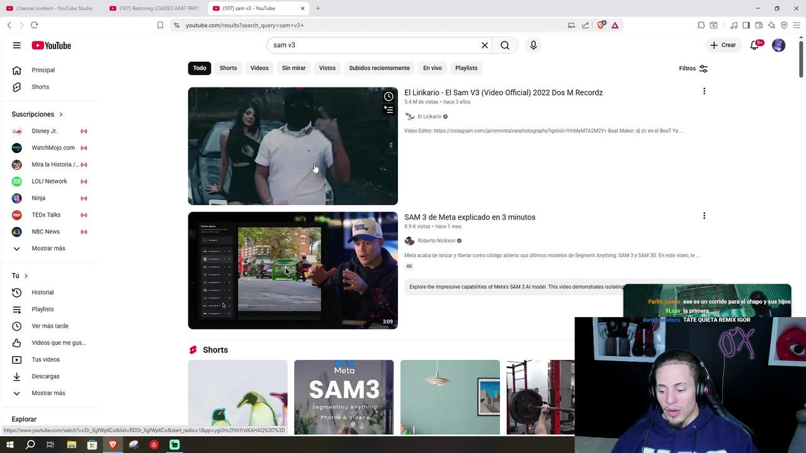Open Suscripciones section chevron

pos(61,115)
